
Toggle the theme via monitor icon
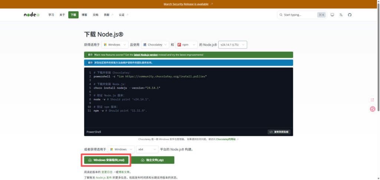pos(332,15)
